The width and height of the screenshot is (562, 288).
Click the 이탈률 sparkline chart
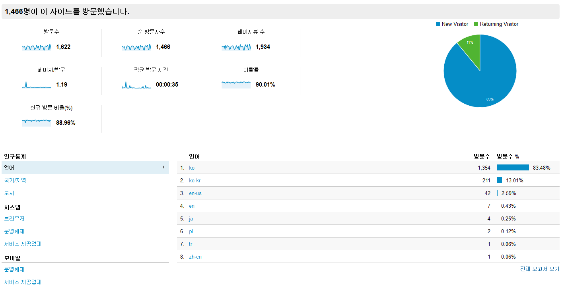click(x=236, y=84)
